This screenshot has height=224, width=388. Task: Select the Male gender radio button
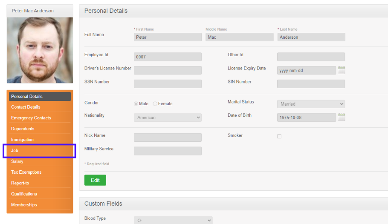pyautogui.click(x=136, y=104)
